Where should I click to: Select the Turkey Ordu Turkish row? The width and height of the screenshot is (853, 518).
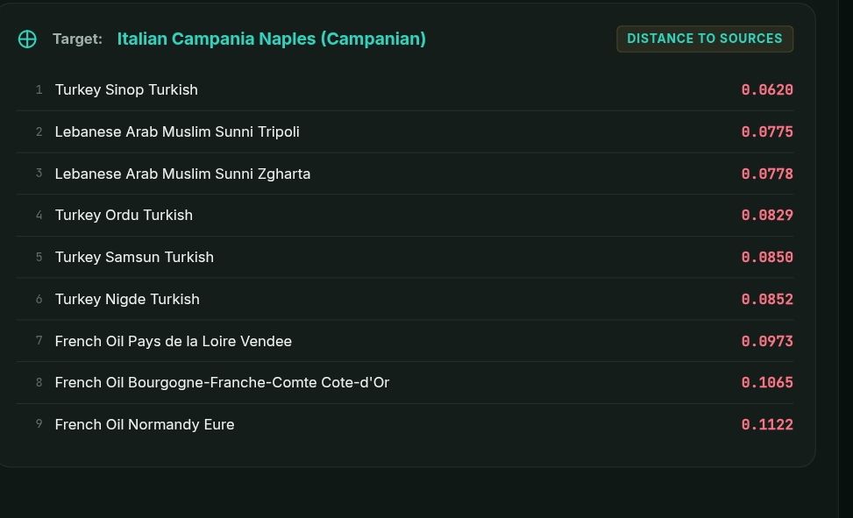[405, 215]
